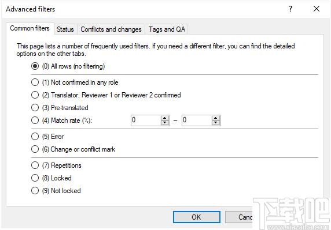Increase the second Match rate value
This screenshot has width=331, height=230.
215,118
